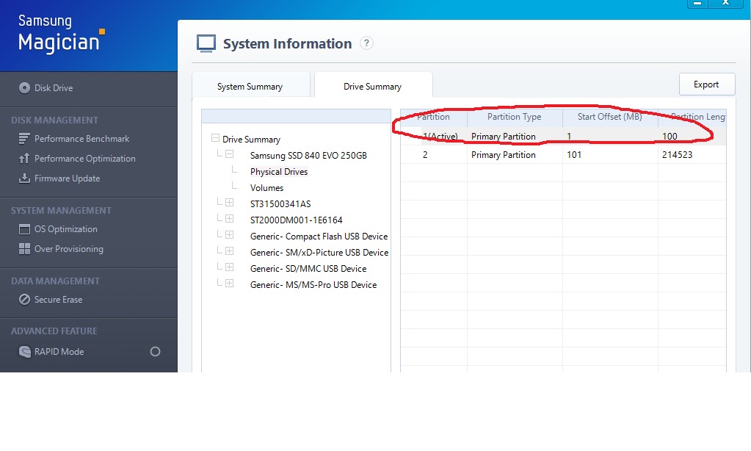
Task: Click Primary Partition in the 1(Active) row
Action: click(x=504, y=137)
